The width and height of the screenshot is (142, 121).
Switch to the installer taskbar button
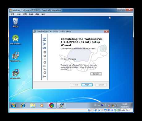[x=61, y=105]
